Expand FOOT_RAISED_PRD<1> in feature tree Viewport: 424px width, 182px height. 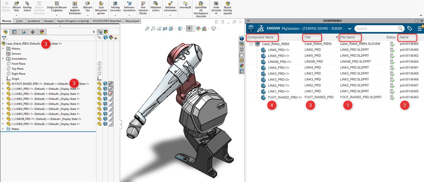click(3, 83)
